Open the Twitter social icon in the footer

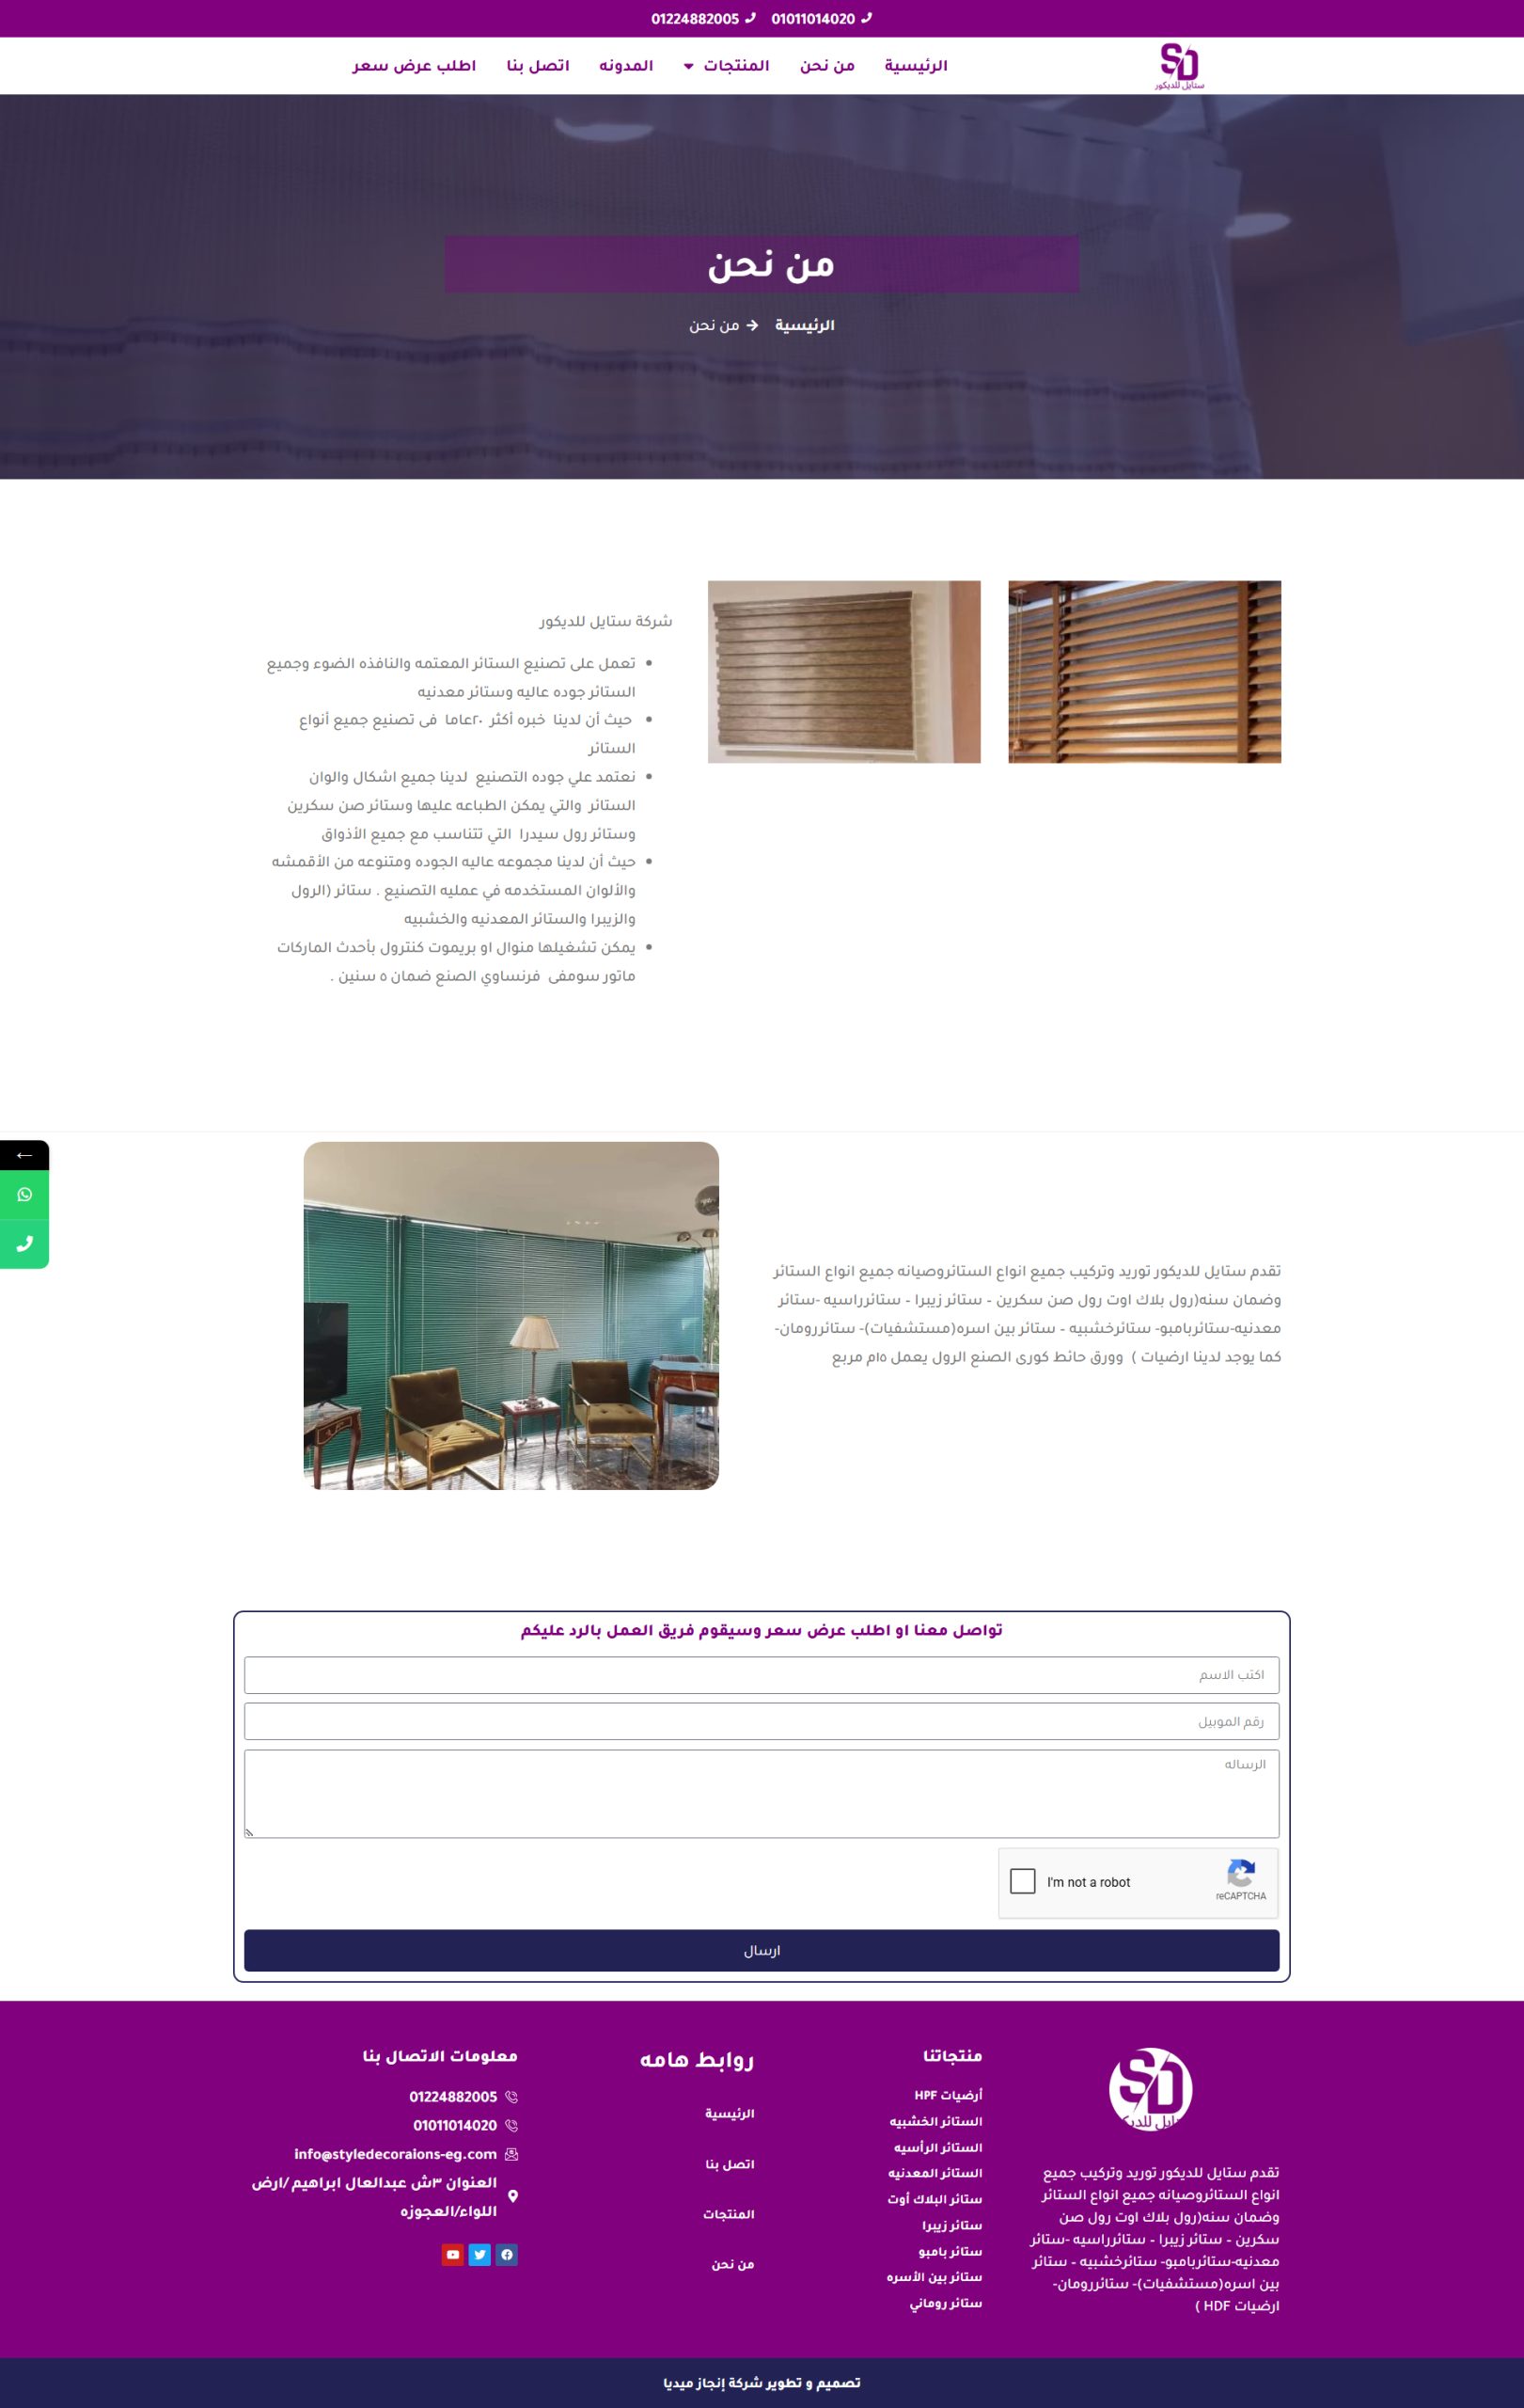click(x=479, y=2254)
